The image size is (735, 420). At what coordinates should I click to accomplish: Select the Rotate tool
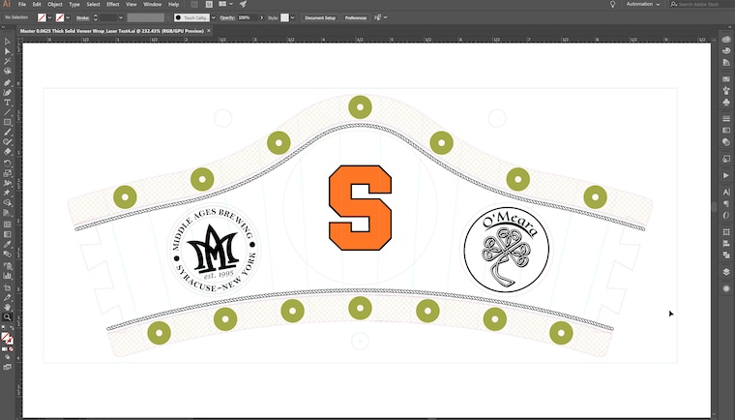pyautogui.click(x=7, y=163)
